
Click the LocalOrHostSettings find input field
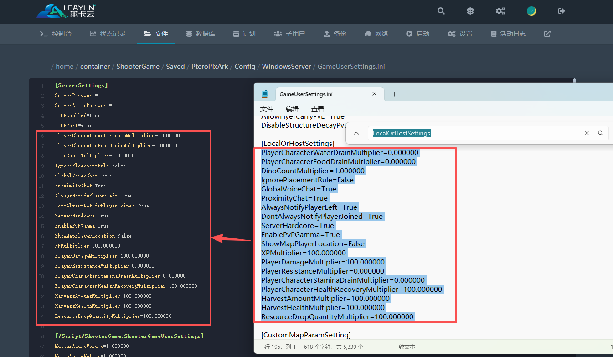coord(474,133)
